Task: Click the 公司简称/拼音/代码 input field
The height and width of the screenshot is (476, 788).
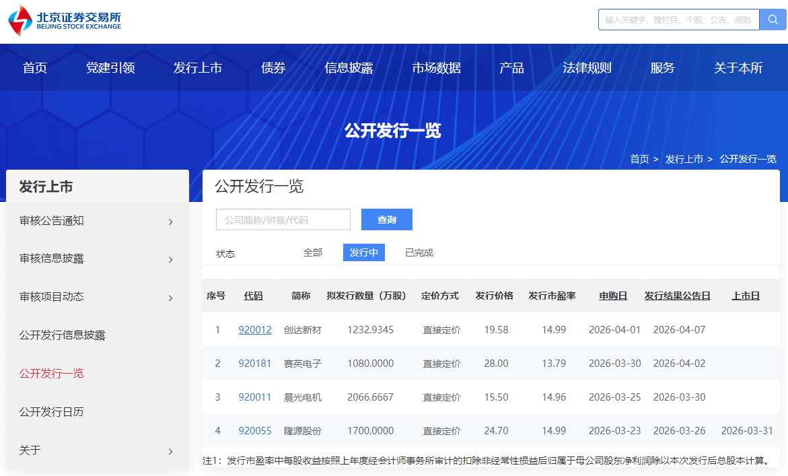Action: tap(283, 219)
